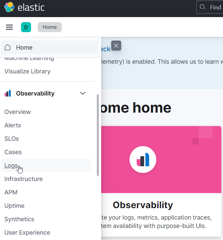Click the magnifier icon in search bar
223x240 pixels.
202,7
